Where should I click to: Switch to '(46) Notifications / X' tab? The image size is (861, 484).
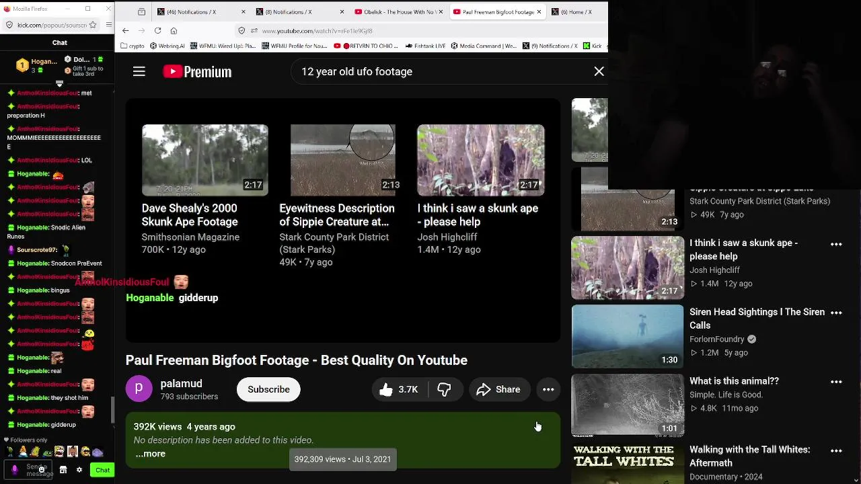click(201, 11)
